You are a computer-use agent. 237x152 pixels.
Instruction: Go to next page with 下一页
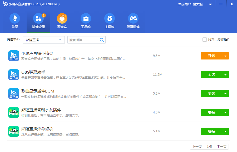(x=222, y=147)
